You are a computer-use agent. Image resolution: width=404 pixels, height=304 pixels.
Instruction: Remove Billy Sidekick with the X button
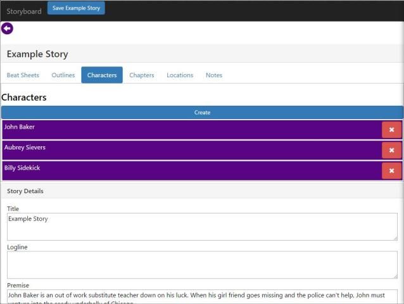391,171
